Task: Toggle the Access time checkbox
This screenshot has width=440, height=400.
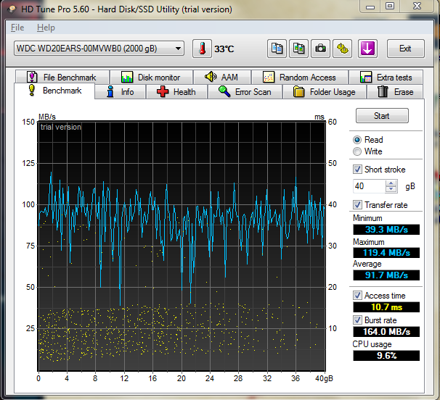Action: pyautogui.click(x=357, y=295)
